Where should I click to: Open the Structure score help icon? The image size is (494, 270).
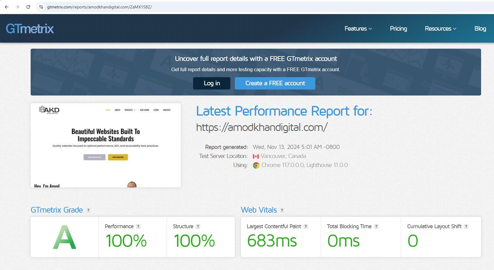(x=198, y=226)
